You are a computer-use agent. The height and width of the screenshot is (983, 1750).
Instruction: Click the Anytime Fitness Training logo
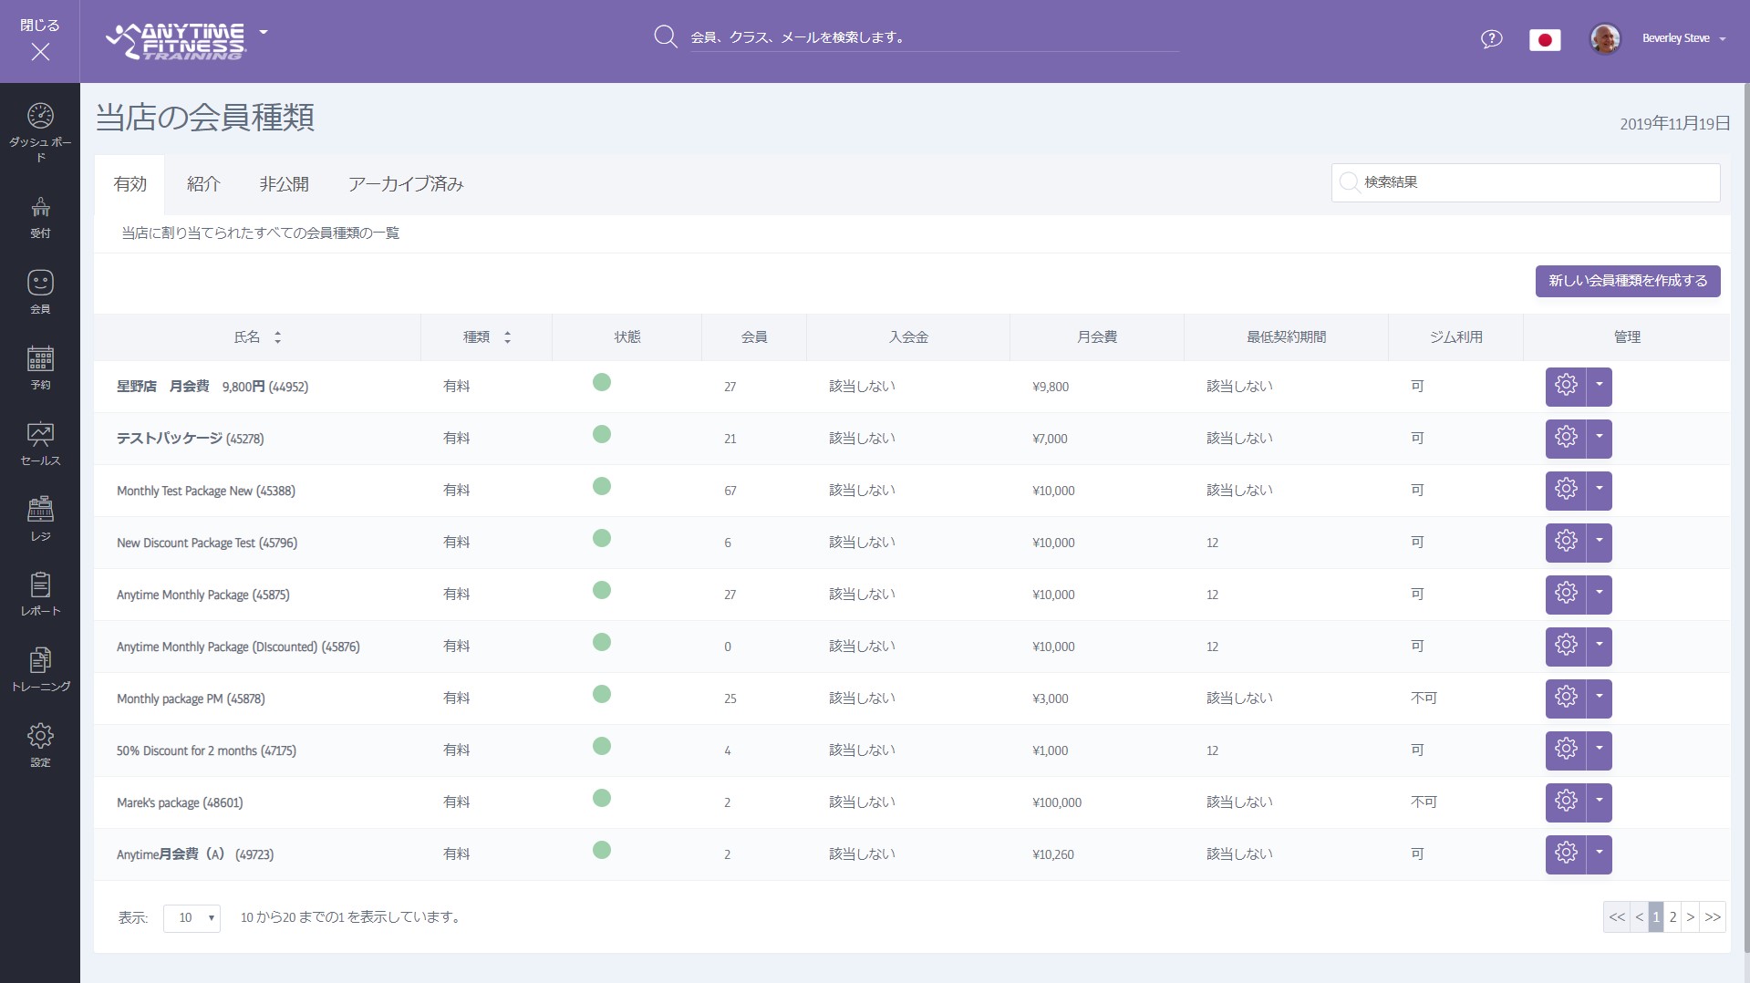pyautogui.click(x=176, y=41)
